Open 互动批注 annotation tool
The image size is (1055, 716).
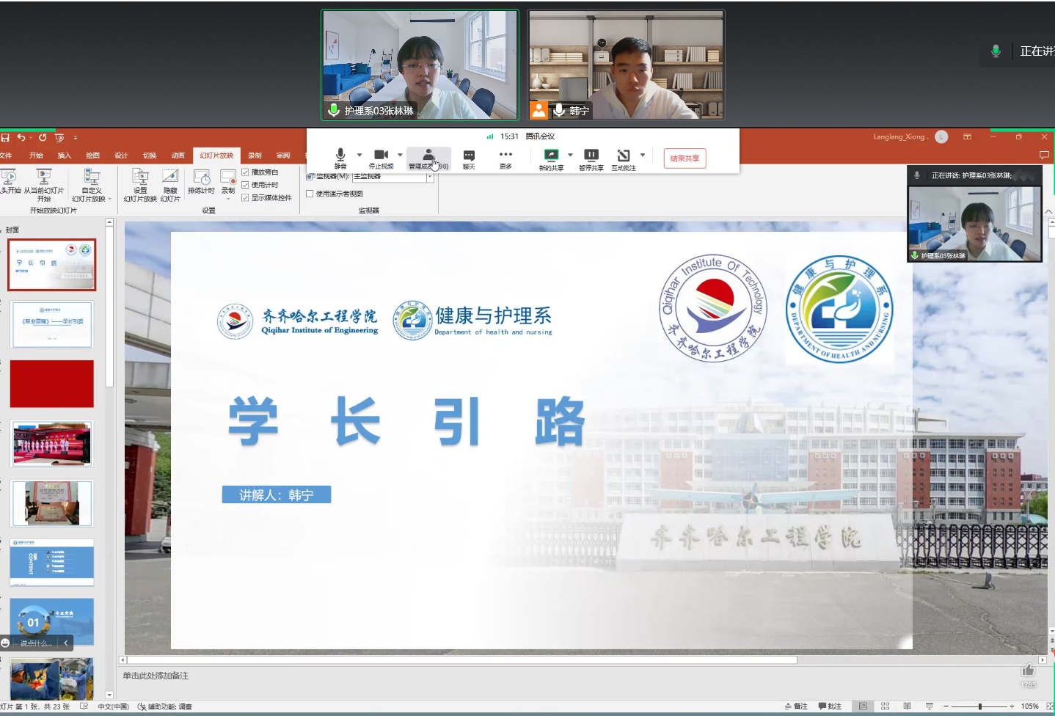point(624,158)
